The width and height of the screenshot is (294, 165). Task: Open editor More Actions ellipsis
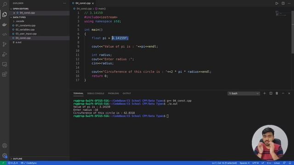point(289,3)
